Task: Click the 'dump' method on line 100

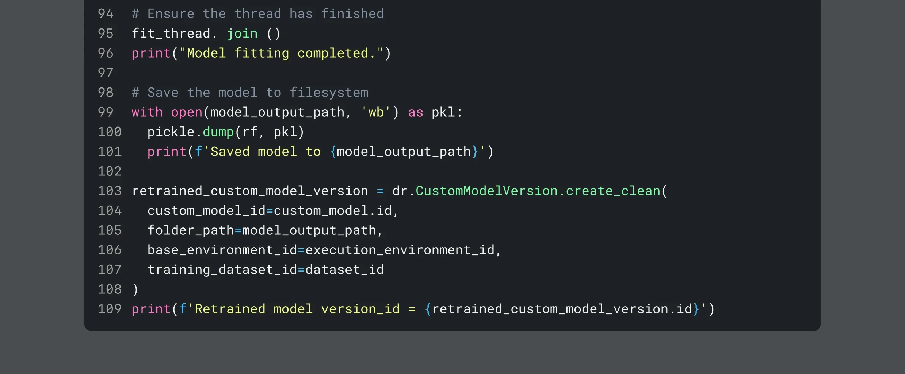Action: [218, 132]
